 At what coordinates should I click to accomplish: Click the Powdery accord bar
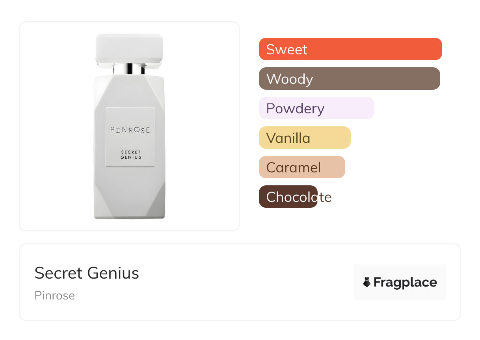point(316,108)
